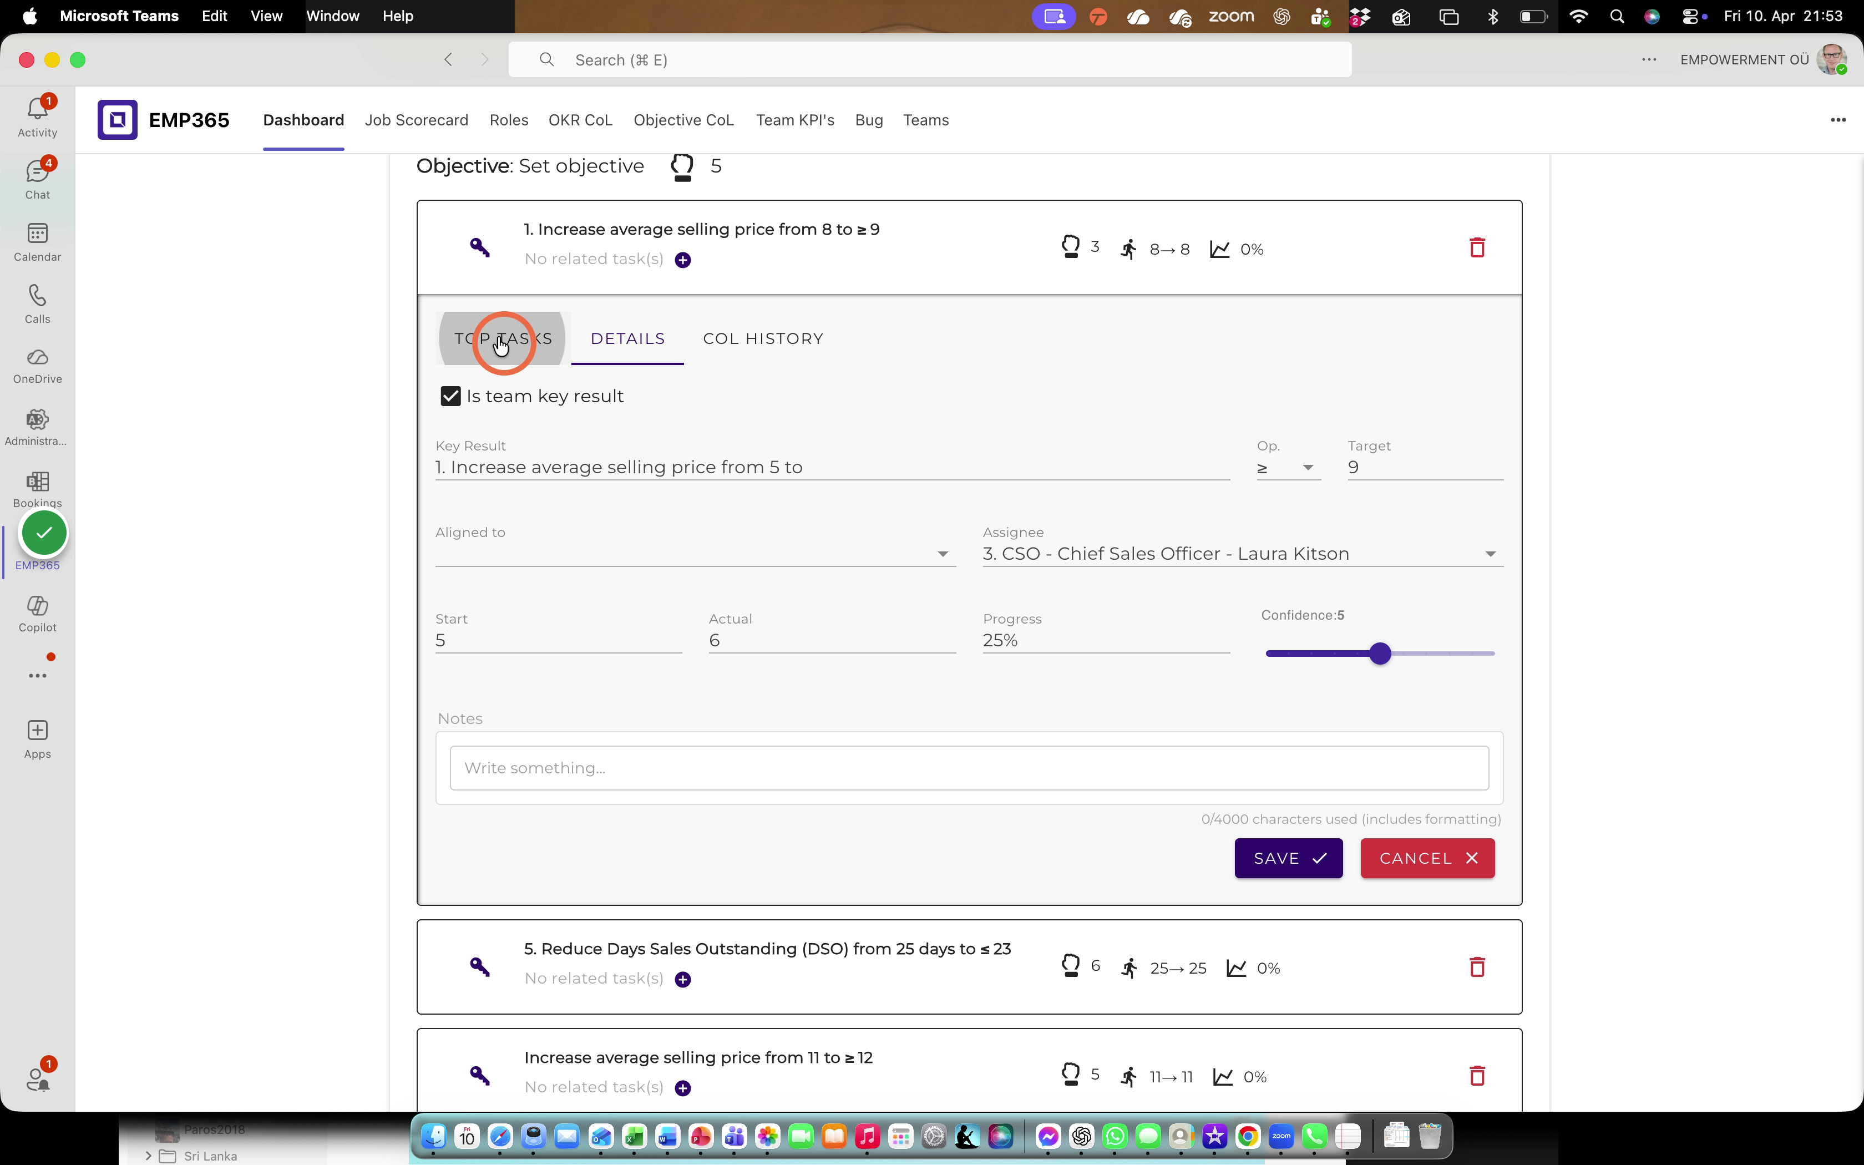Click the Teams search box
Image resolution: width=1864 pixels, height=1165 pixels.
point(930,59)
